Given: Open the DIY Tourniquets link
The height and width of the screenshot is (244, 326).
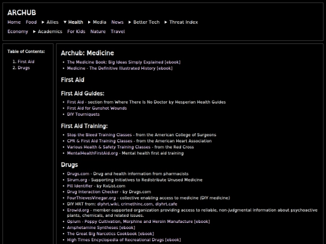Looking at the screenshot, I should coord(83,114).
